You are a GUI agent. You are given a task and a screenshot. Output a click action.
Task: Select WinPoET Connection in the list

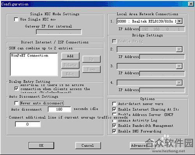30,55
